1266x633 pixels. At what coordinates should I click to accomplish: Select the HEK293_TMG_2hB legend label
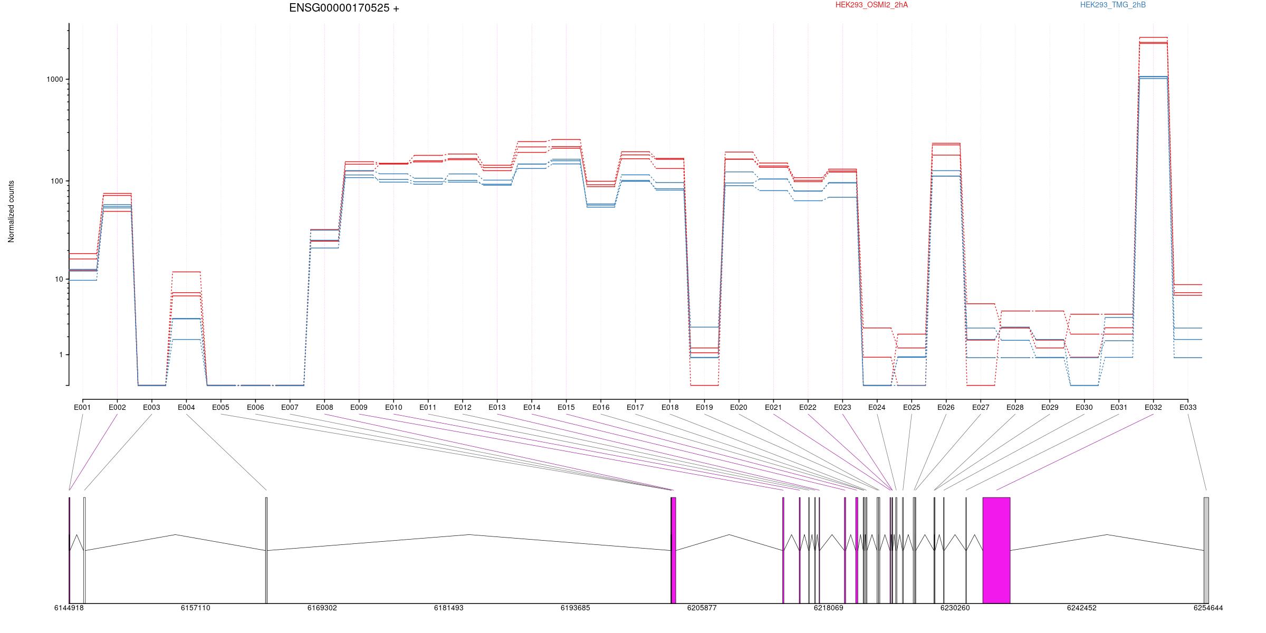pyautogui.click(x=1113, y=5)
